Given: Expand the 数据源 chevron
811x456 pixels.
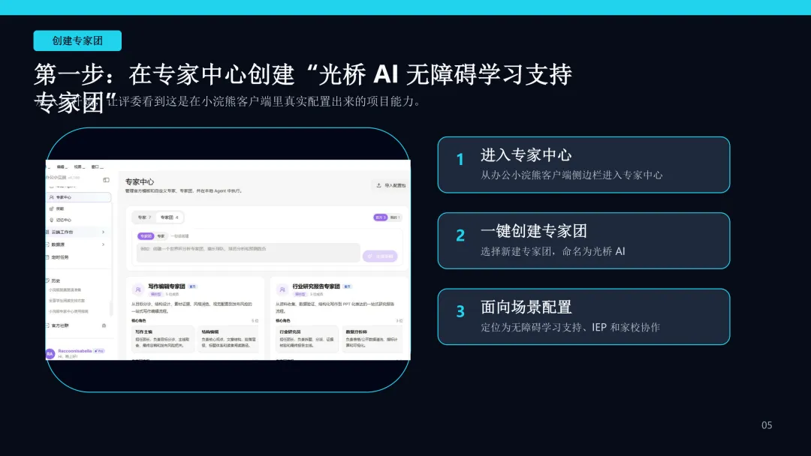Looking at the screenshot, I should 104,244.
